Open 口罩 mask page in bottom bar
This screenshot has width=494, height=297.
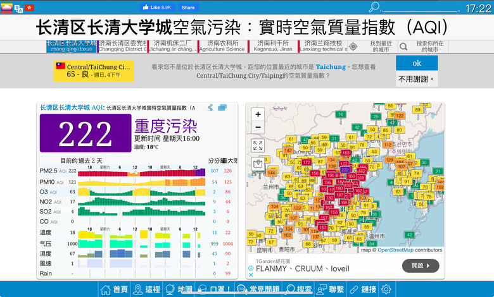(x=214, y=289)
